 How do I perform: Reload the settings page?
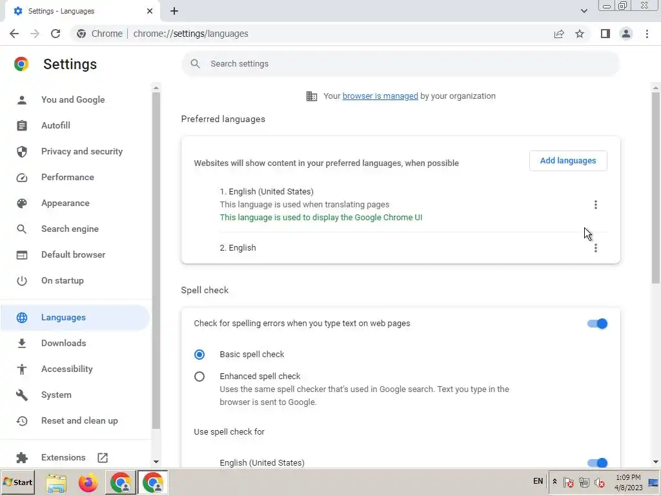[x=56, y=34]
